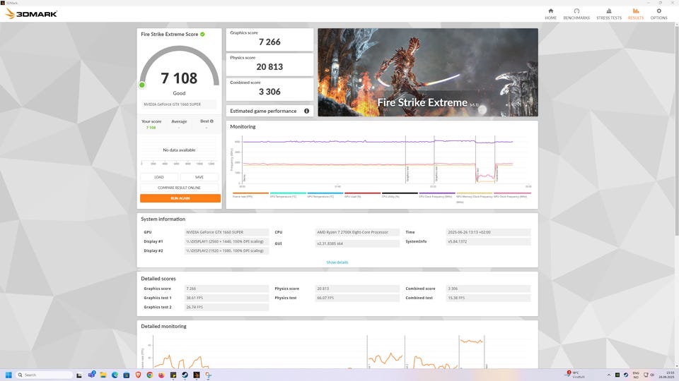Viewport: 679px width, 381px height.
Task: Expand system info with Show details
Action: tap(337, 262)
